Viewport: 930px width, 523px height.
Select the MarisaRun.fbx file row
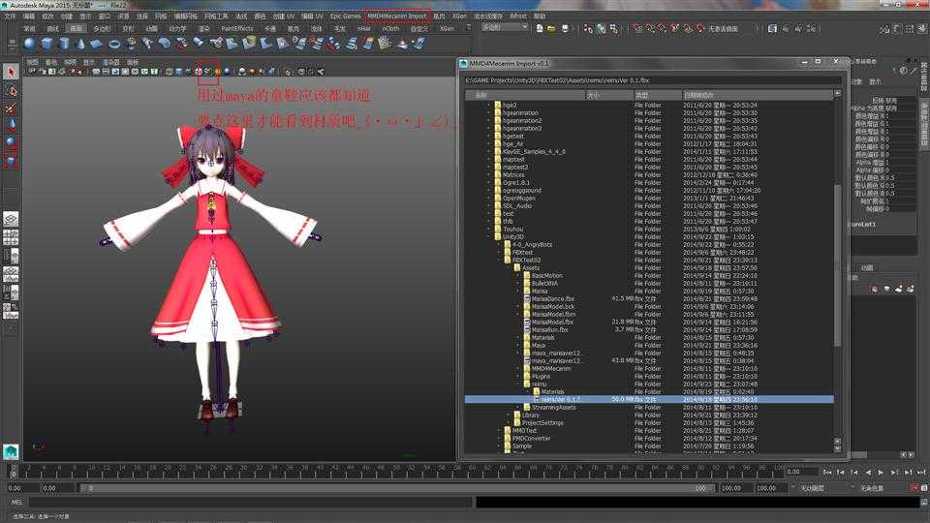click(x=649, y=329)
